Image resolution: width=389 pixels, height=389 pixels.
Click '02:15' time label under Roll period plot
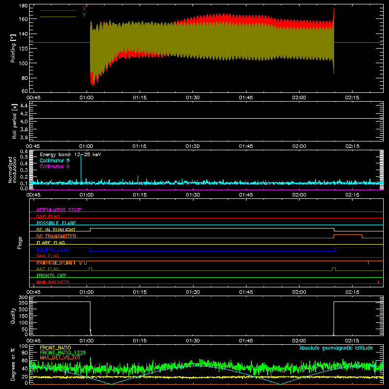[x=352, y=146]
